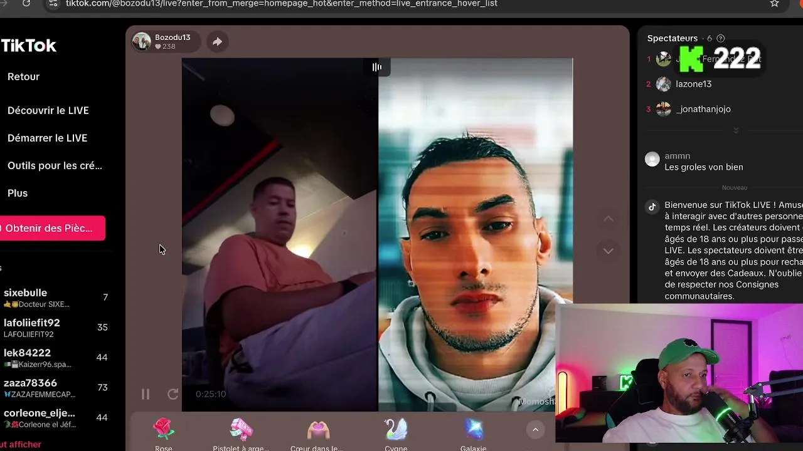This screenshot has width=803, height=451.
Task: Click _jonathanjojo's avatar in viewers list
Action: 663,109
